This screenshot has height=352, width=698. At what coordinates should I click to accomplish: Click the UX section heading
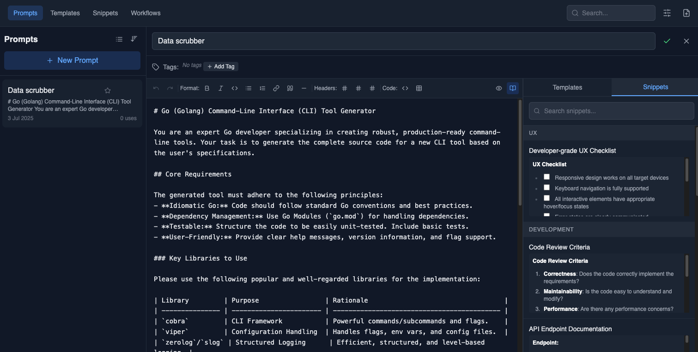coord(533,133)
